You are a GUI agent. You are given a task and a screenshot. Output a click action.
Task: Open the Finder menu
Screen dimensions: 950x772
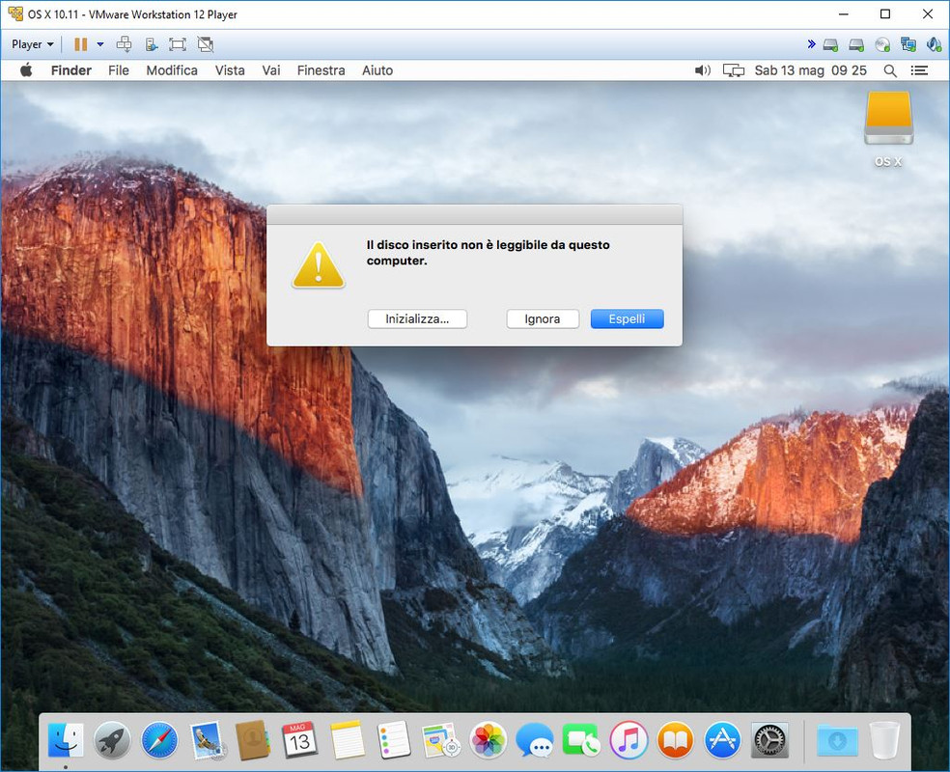pos(70,70)
